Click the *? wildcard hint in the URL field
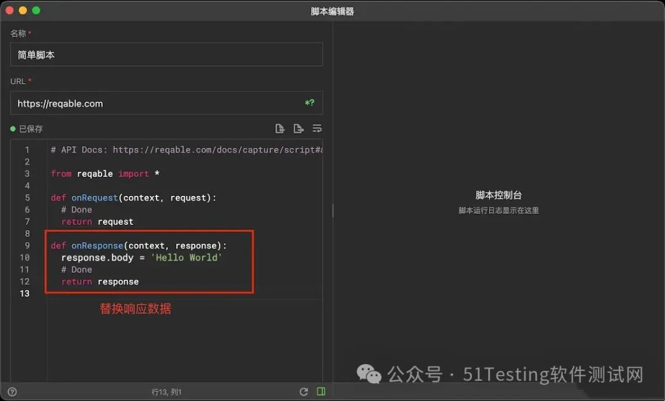Viewport: 665px width, 401px height. tap(309, 103)
